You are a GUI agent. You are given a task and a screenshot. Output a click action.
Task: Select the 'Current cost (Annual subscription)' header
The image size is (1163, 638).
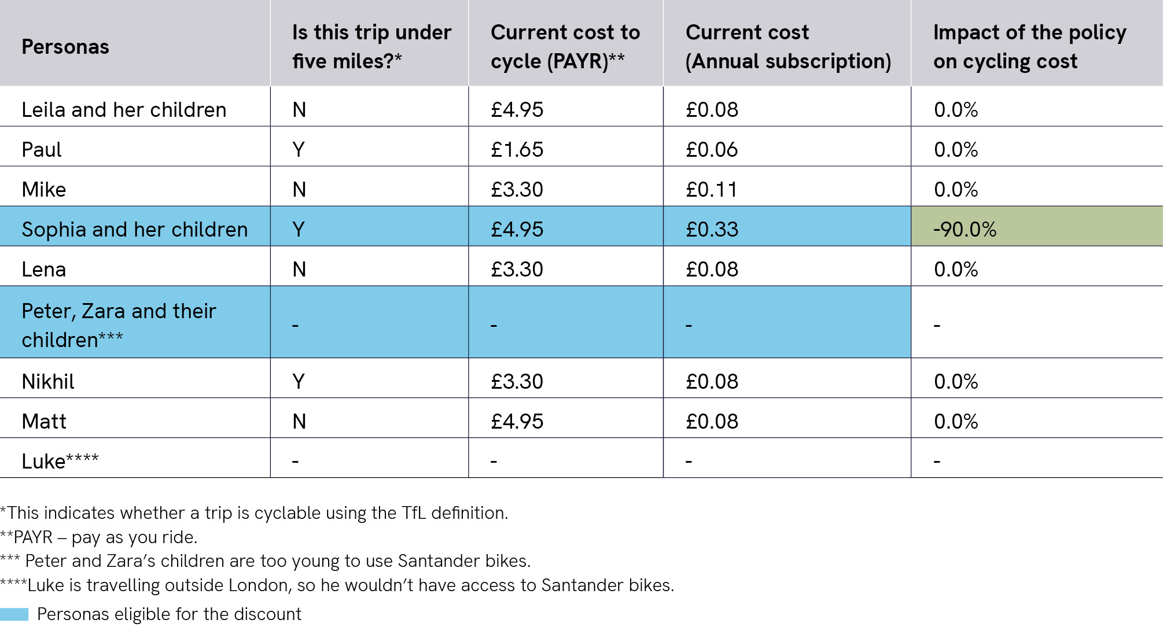pyautogui.click(x=788, y=47)
